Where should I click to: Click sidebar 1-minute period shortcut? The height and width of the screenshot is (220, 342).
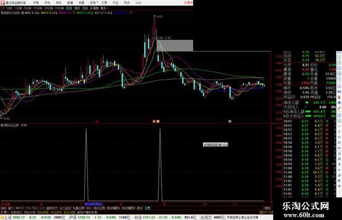coord(339,126)
